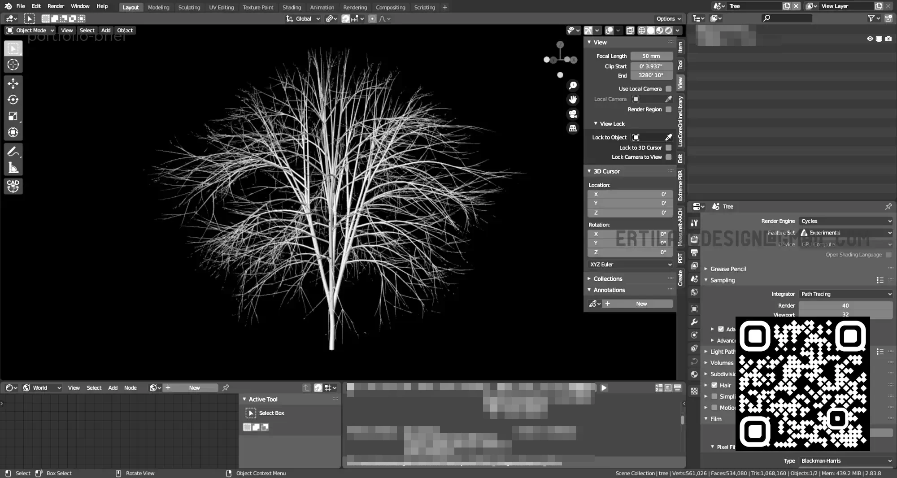This screenshot has height=478, width=897.
Task: Open the Object Mode dropdown
Action: [30, 30]
